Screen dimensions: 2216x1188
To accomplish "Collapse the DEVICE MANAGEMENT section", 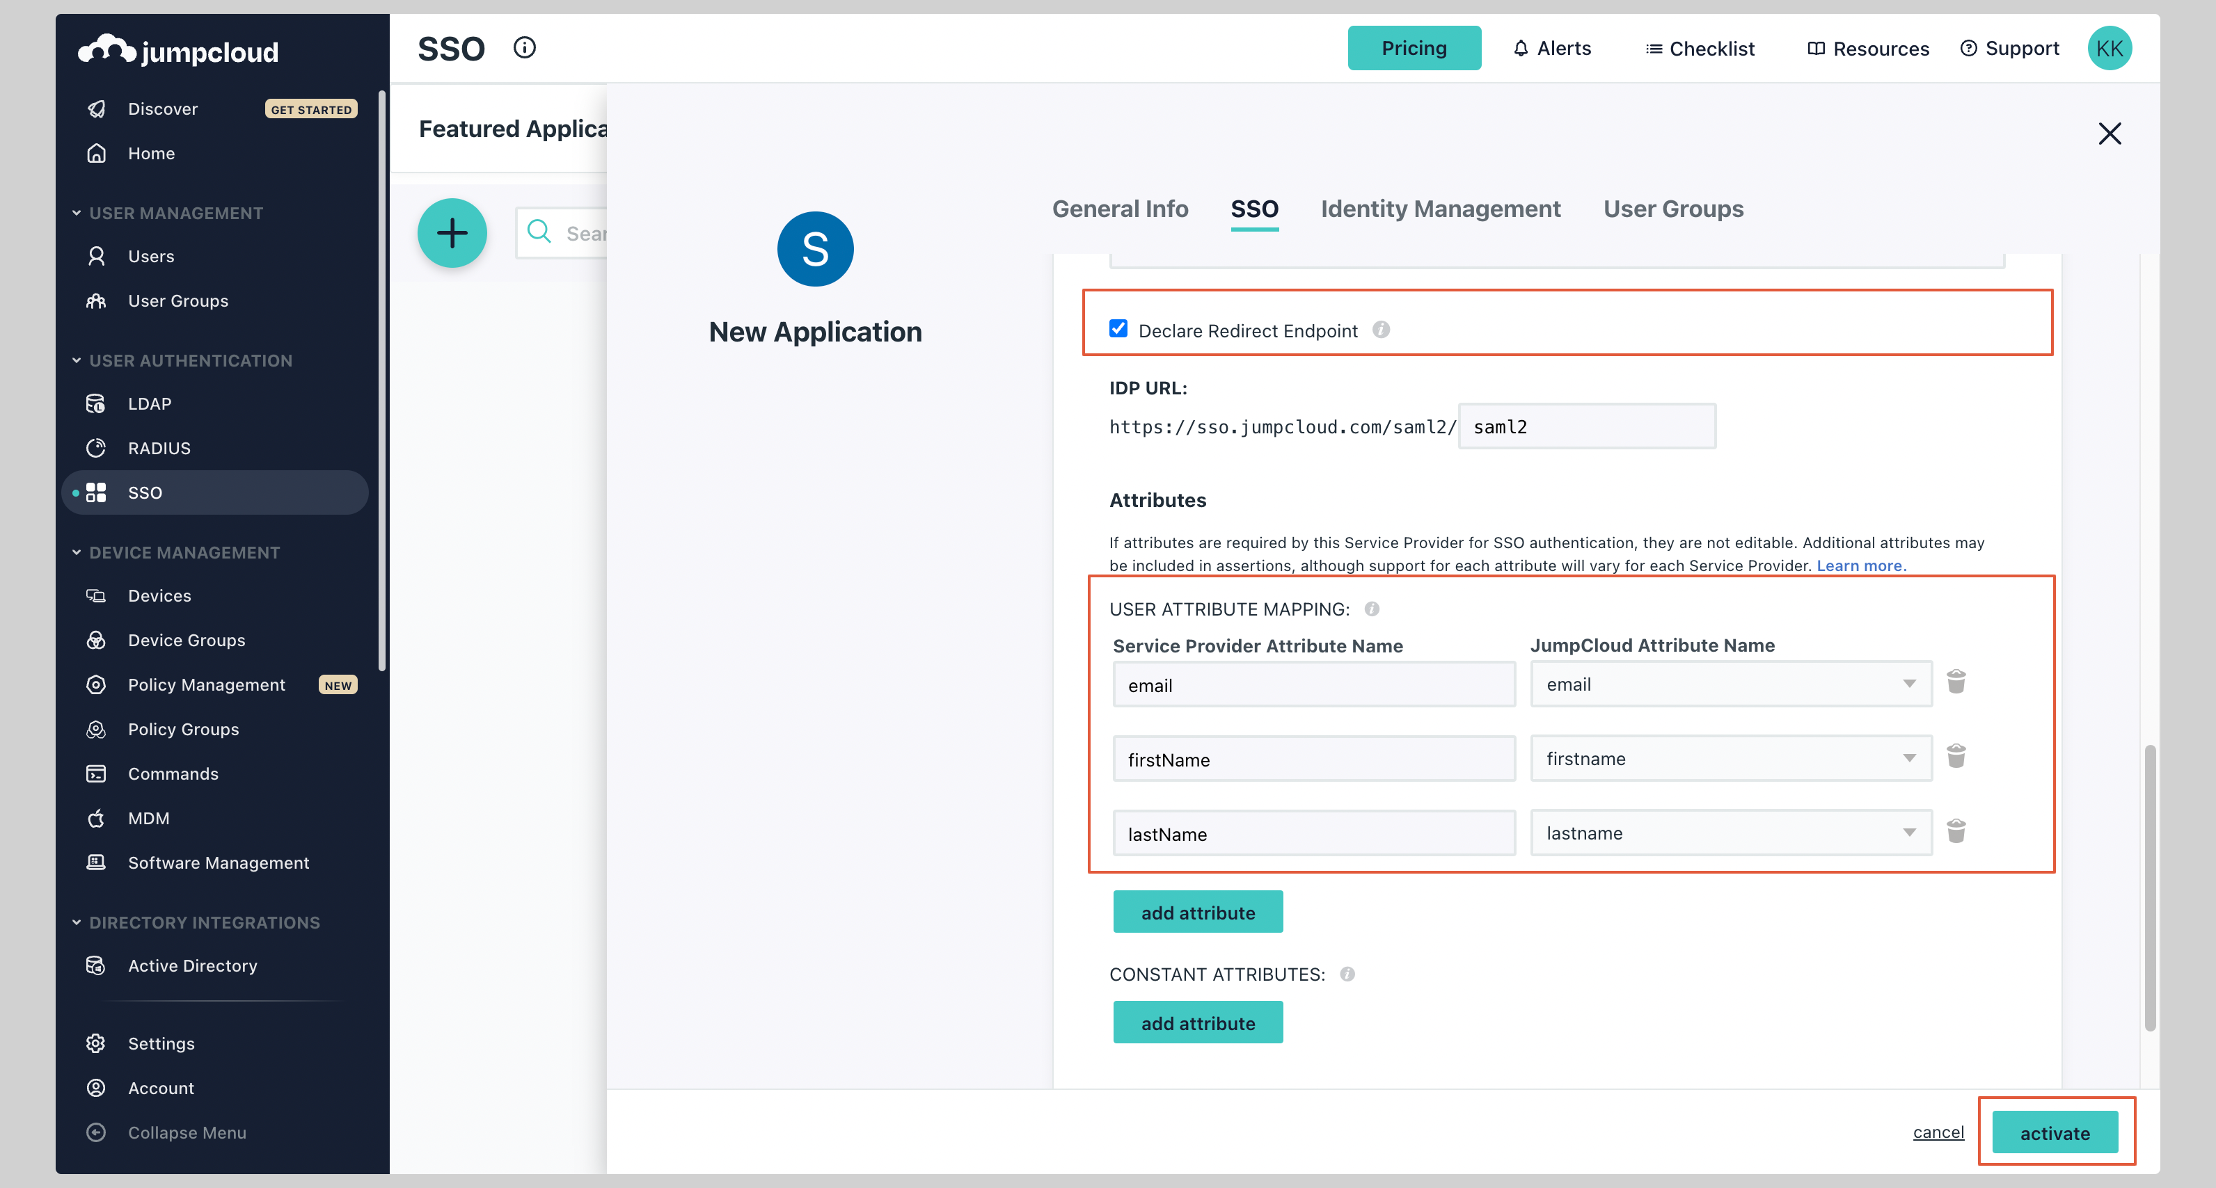I will pyautogui.click(x=76, y=552).
